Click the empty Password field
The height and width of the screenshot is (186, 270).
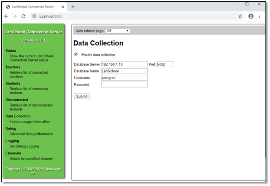click(x=124, y=85)
